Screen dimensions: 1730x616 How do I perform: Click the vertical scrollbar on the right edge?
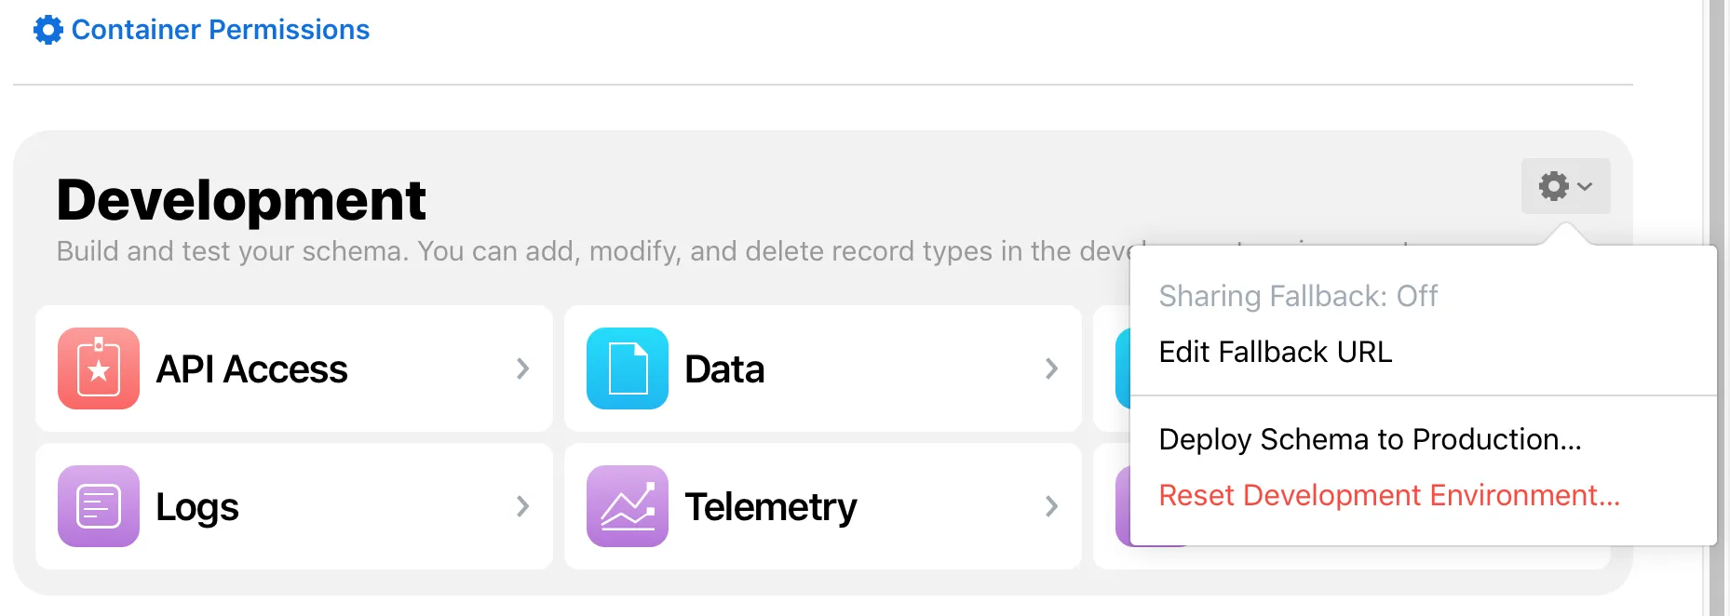[x=1716, y=307]
